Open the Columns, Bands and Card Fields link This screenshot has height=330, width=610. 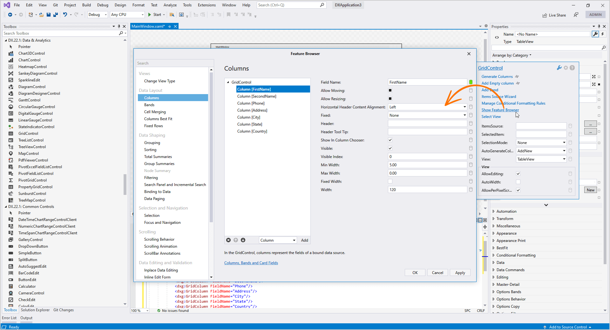(251, 263)
